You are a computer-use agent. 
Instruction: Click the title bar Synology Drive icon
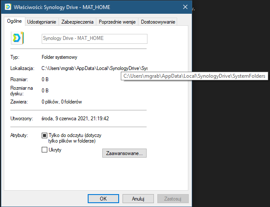click(8, 7)
